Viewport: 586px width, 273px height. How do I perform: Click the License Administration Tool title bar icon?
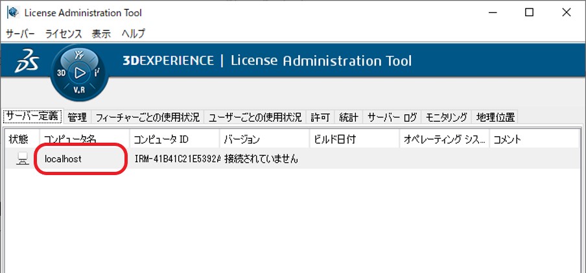pyautogui.click(x=12, y=13)
